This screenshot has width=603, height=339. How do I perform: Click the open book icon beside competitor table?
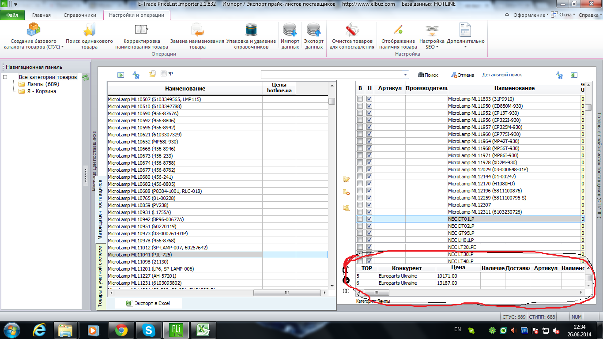coord(346,291)
